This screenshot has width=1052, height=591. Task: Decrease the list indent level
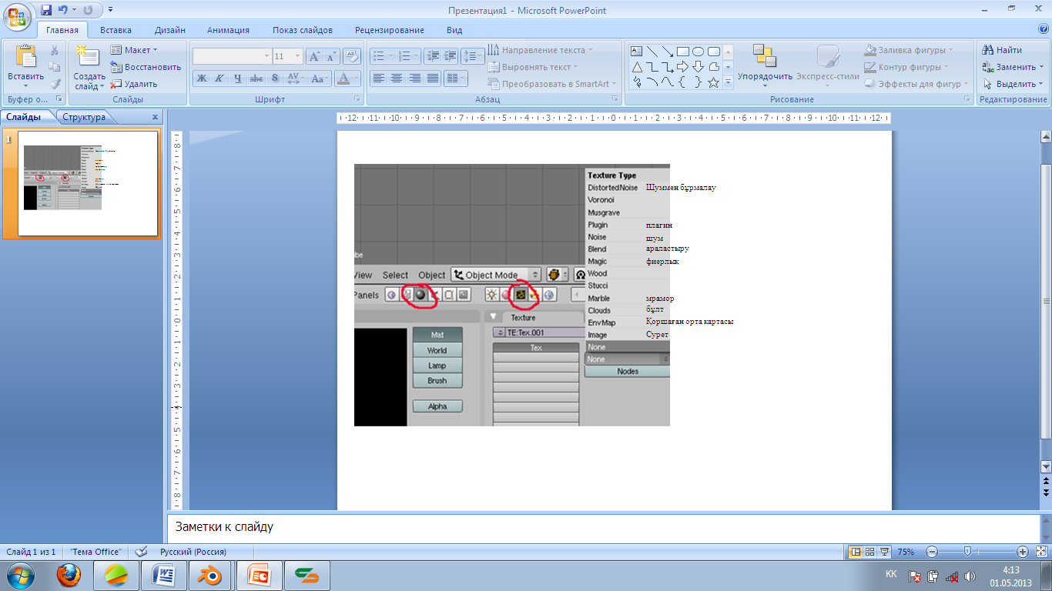(432, 56)
